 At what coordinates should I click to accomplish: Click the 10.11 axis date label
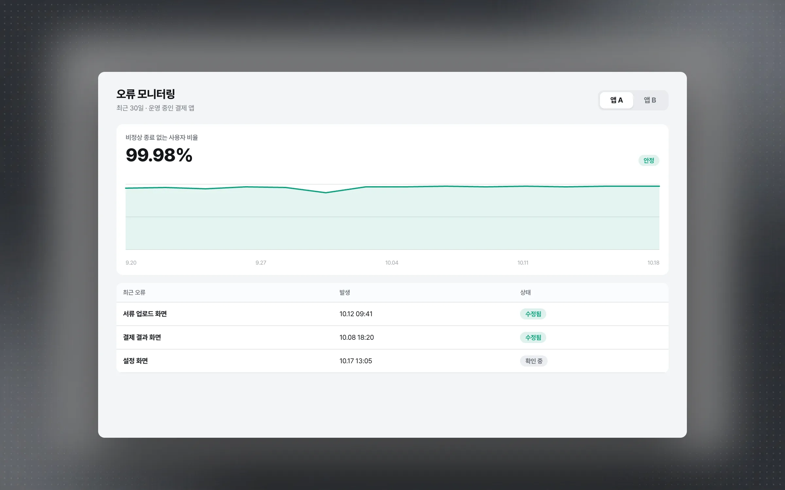point(523,263)
